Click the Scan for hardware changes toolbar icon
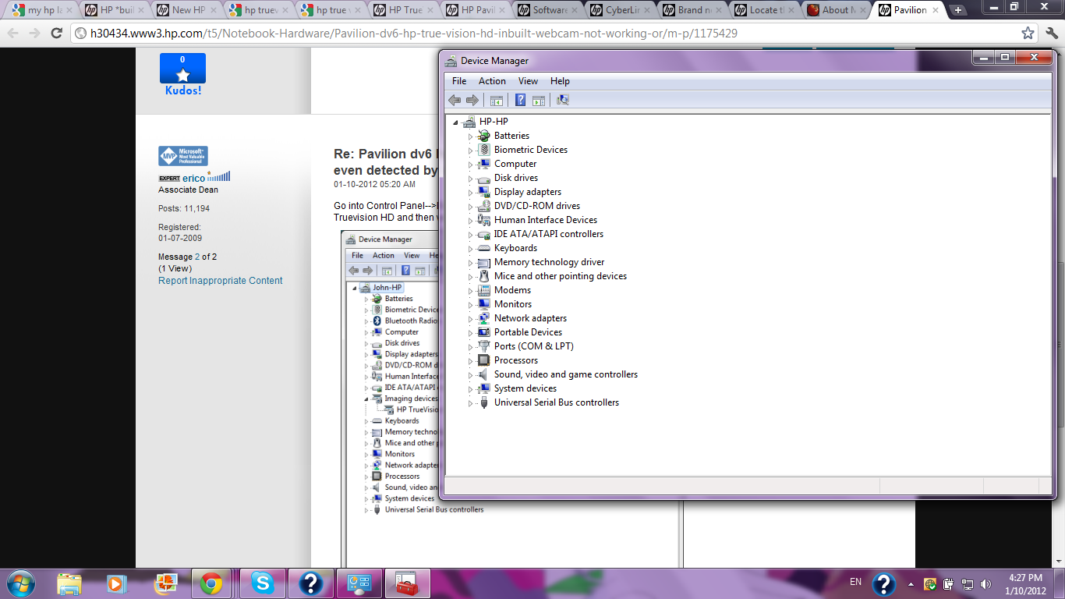This screenshot has height=599, width=1065. 562,100
